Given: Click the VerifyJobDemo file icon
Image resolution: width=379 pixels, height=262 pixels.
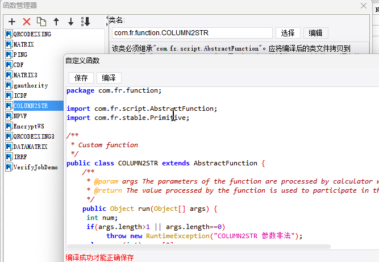Looking at the screenshot, I should 9,167.
